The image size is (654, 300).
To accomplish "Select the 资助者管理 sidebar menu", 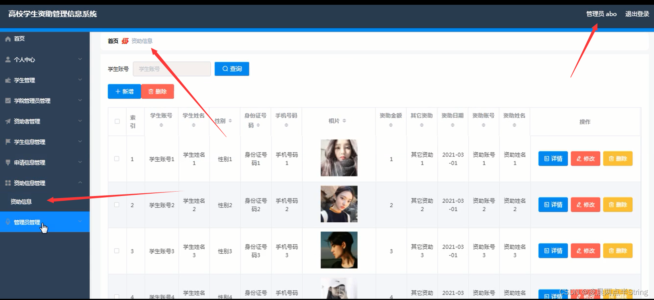I will (x=45, y=121).
